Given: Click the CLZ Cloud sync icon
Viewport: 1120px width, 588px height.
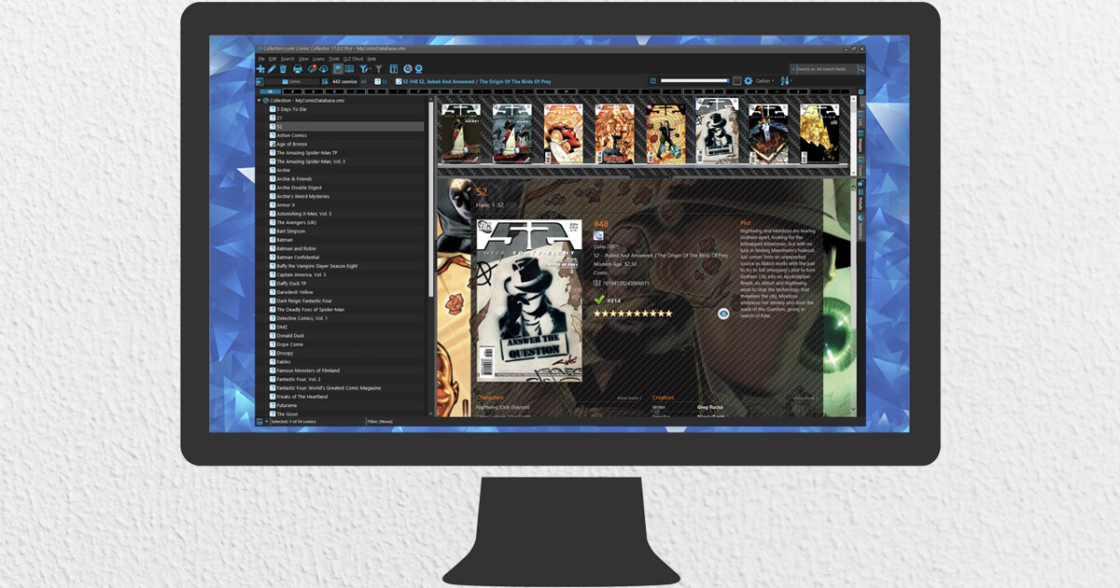Looking at the screenshot, I should click(x=313, y=69).
